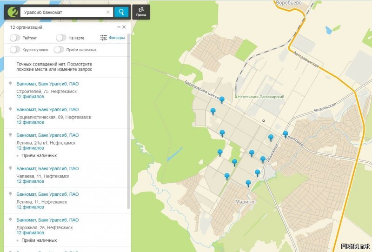Click 12 филиалов under Дорожная, 2в
The height and width of the screenshot is (252, 372).
(x=30, y=233)
